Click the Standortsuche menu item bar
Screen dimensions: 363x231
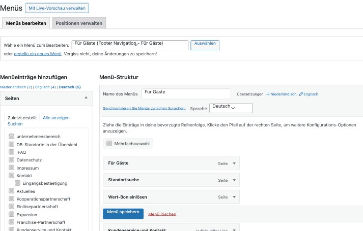coord(171,180)
